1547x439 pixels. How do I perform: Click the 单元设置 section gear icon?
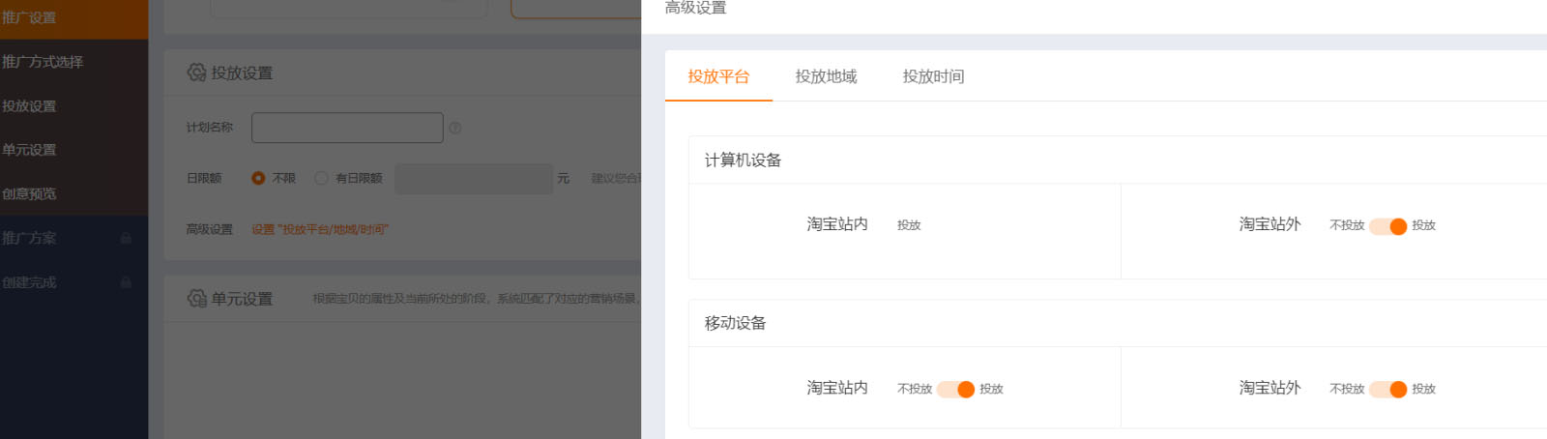pos(196,299)
